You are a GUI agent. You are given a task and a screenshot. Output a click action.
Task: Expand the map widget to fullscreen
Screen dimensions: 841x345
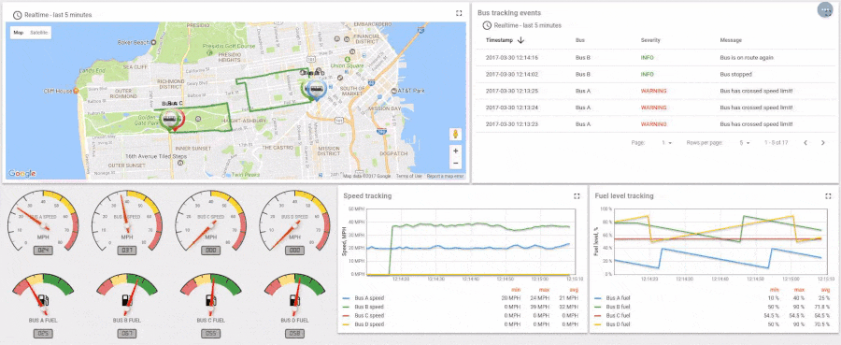[459, 13]
